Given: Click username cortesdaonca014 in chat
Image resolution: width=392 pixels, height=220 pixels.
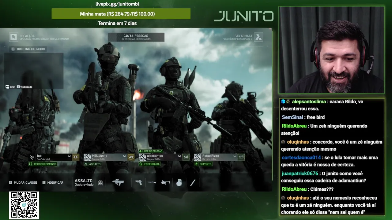Looking at the screenshot, I should coord(301,158).
